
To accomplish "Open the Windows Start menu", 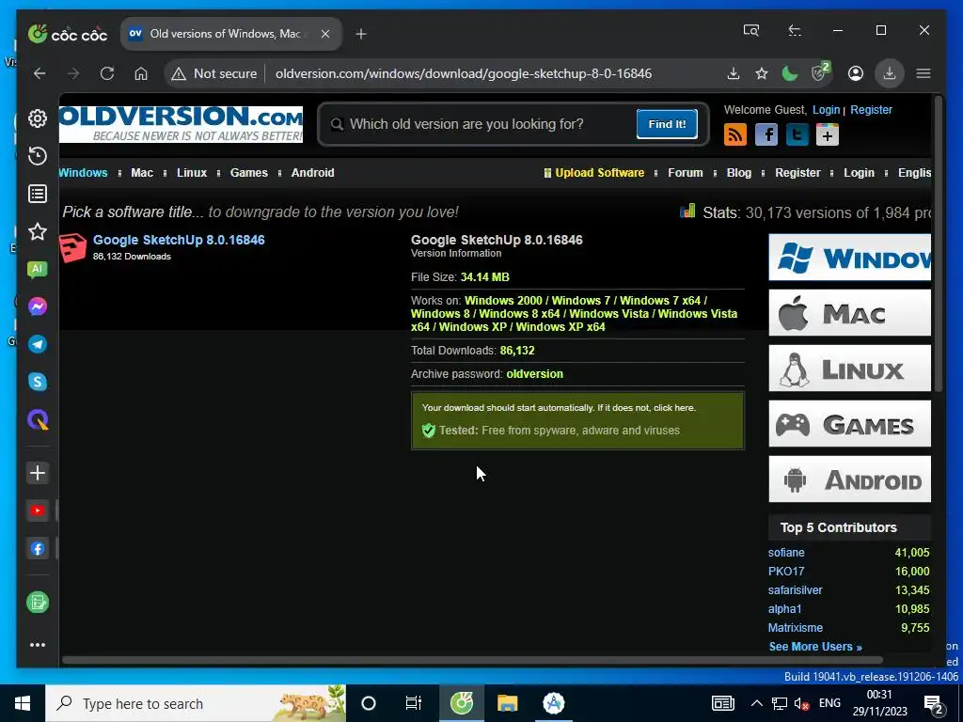I will (x=23, y=703).
